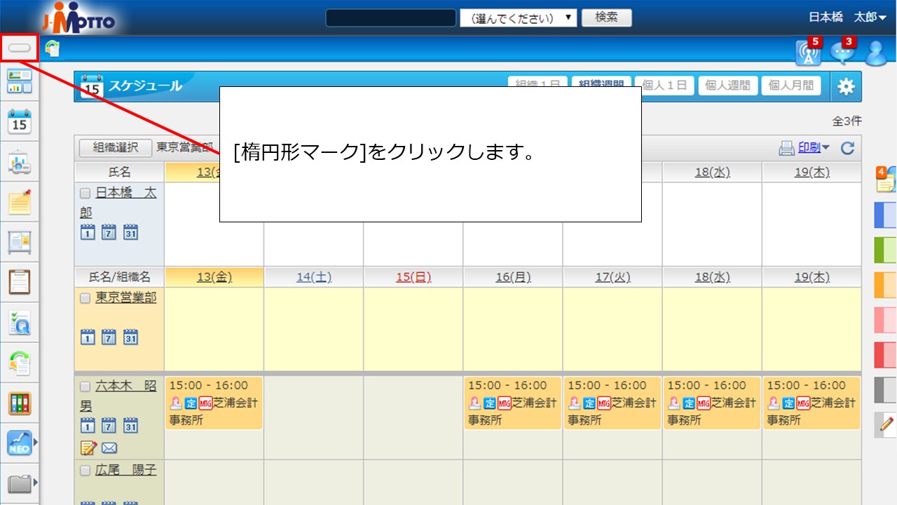Select the green color tab on right edge

pyautogui.click(x=885, y=250)
